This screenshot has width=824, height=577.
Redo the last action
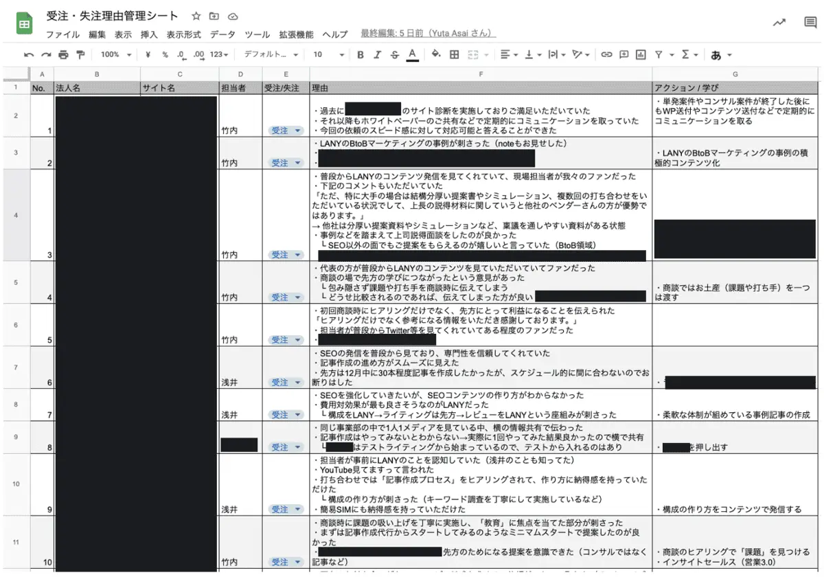coord(46,55)
